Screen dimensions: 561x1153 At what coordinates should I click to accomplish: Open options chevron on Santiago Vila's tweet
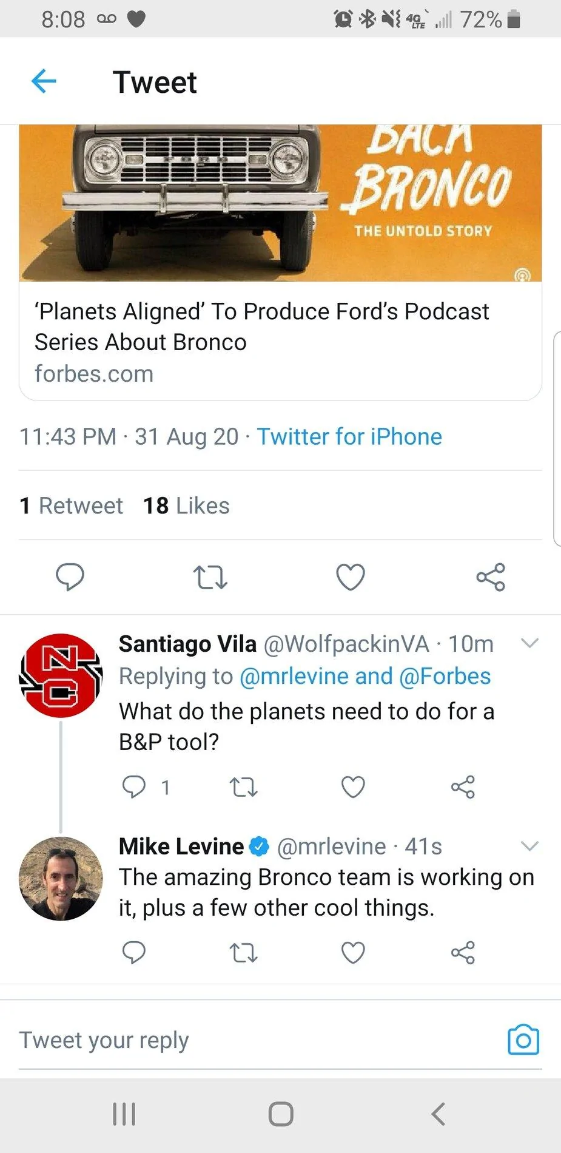530,643
